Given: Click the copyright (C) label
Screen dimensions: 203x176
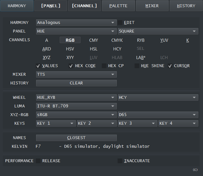Looking at the screenshot, I should tap(195, 170).
